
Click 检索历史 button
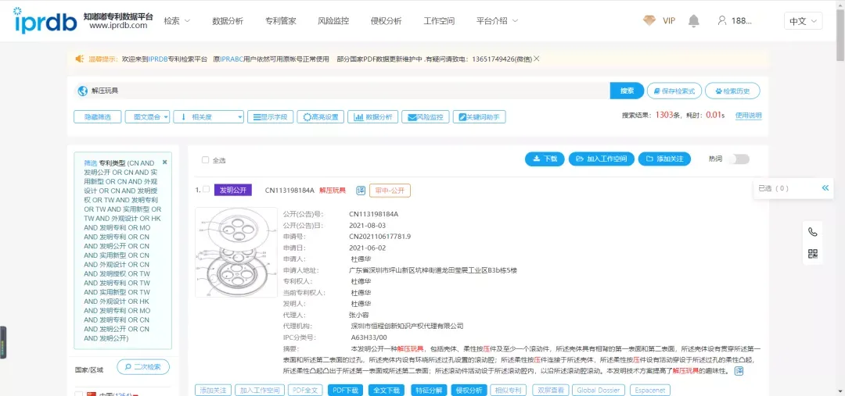[732, 91]
